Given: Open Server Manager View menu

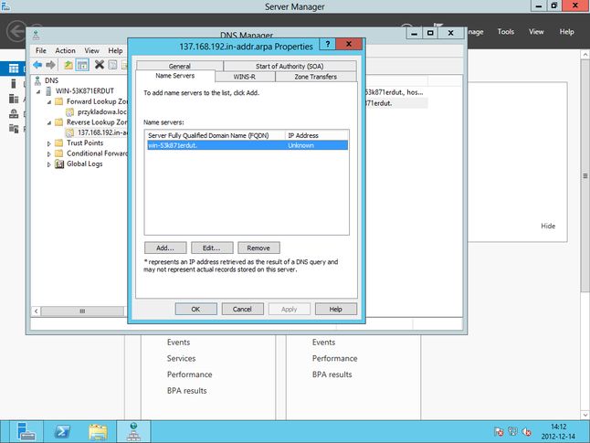Looking at the screenshot, I should point(536,32).
